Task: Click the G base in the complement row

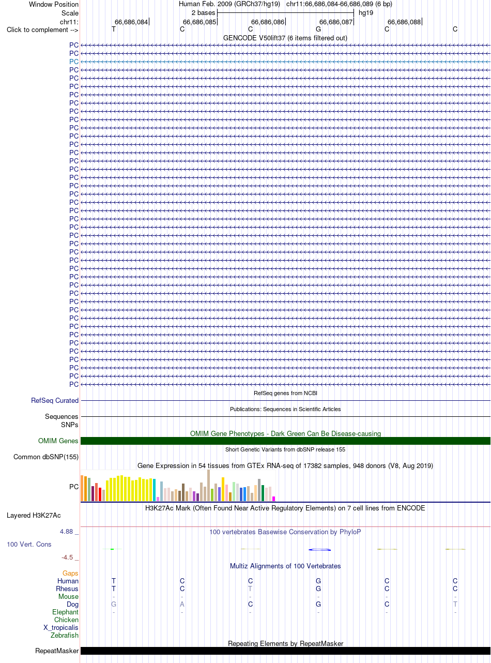Action: point(318,29)
